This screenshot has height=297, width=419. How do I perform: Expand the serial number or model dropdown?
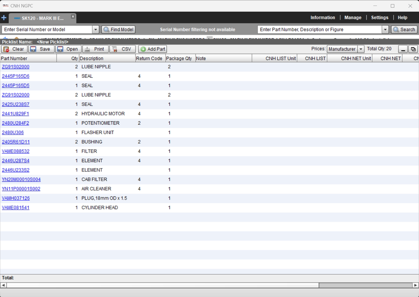[96, 29]
